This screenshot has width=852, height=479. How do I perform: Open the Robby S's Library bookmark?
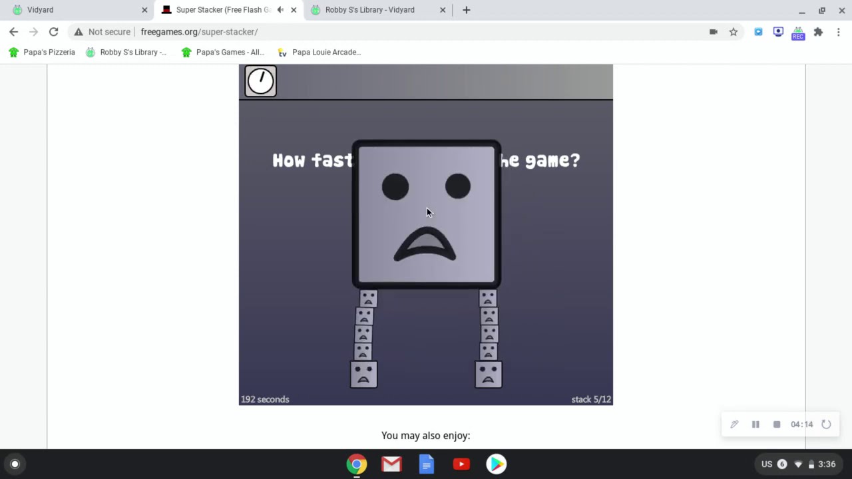pyautogui.click(x=126, y=52)
